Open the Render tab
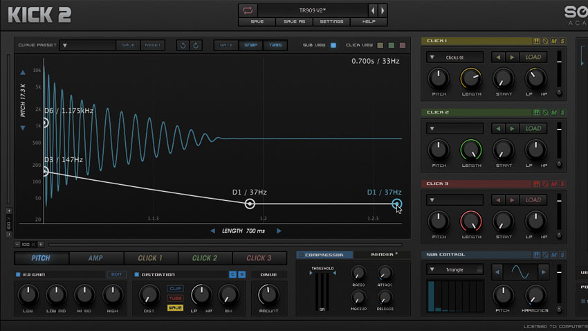 383,255
